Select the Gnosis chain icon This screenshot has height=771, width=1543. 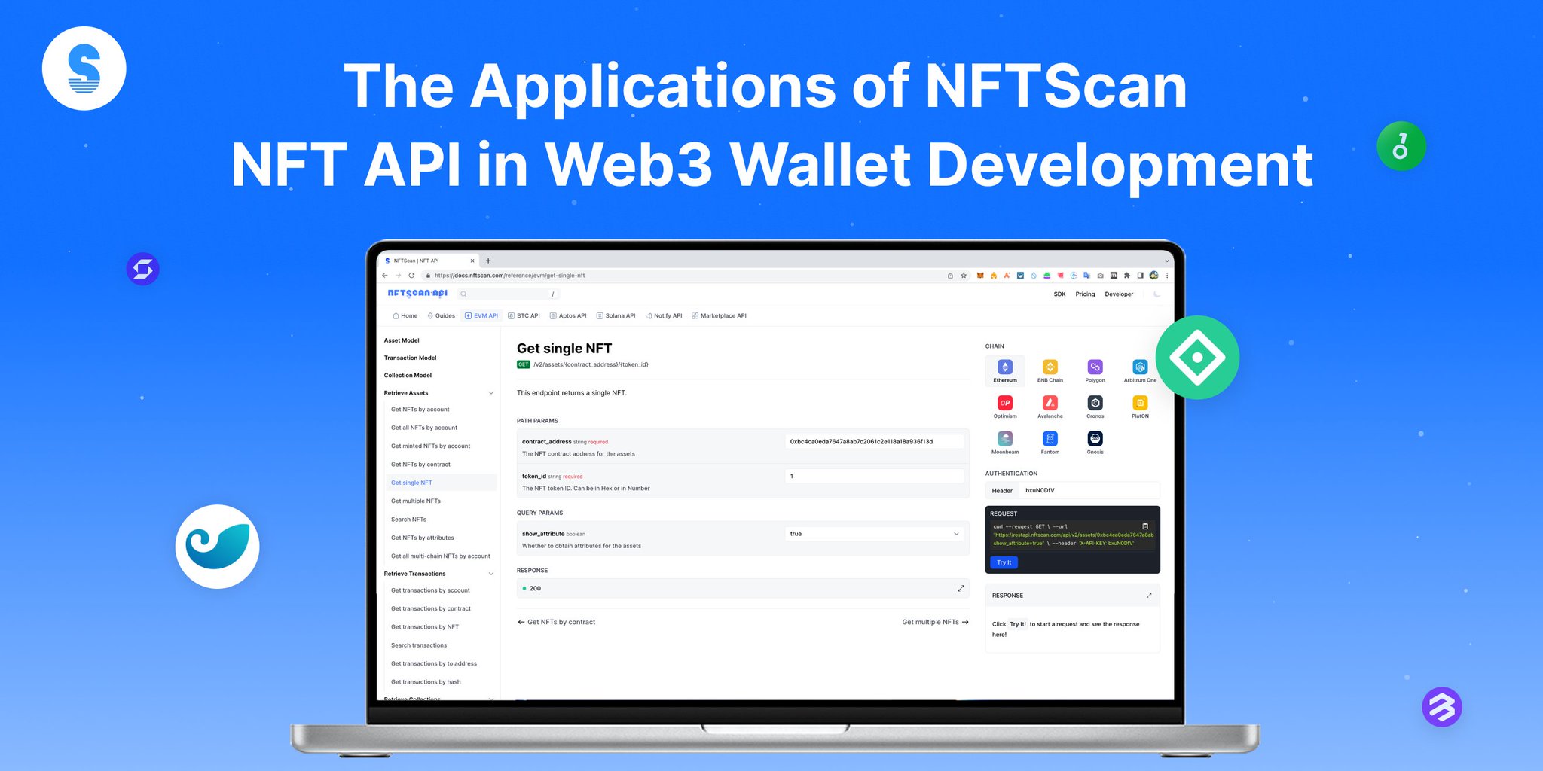click(x=1095, y=439)
